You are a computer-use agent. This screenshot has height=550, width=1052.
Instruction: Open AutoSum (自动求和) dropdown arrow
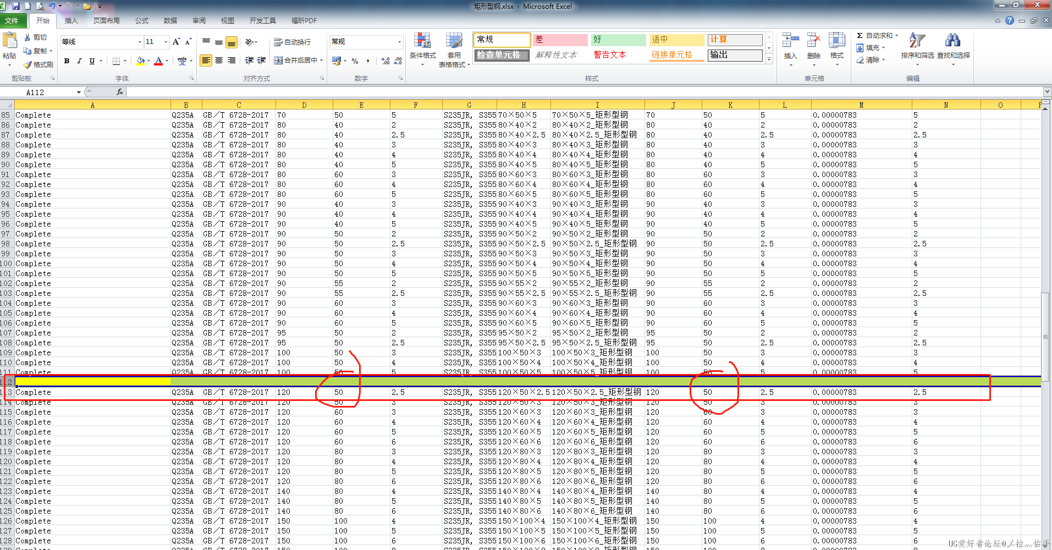pos(896,36)
